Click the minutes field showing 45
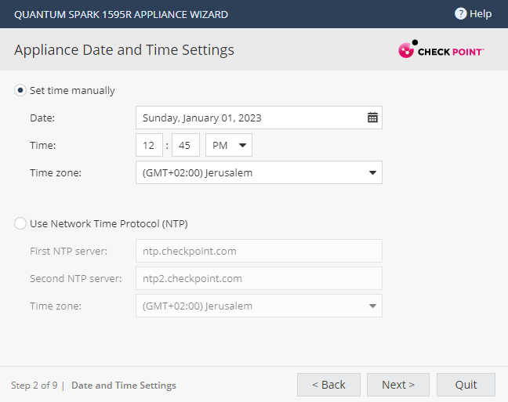This screenshot has height=402, width=508. click(186, 145)
